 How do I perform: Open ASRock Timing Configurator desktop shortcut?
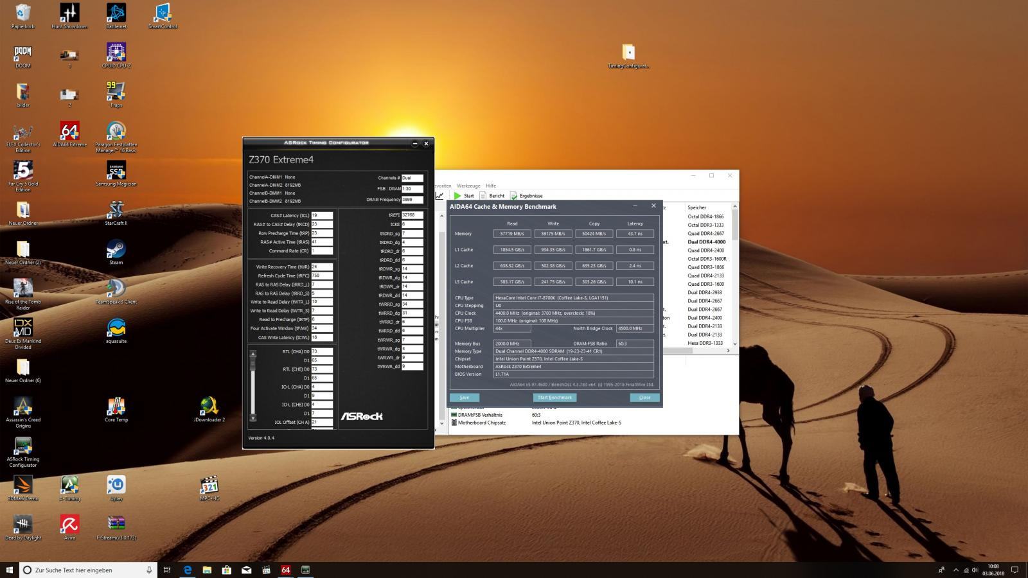point(23,452)
